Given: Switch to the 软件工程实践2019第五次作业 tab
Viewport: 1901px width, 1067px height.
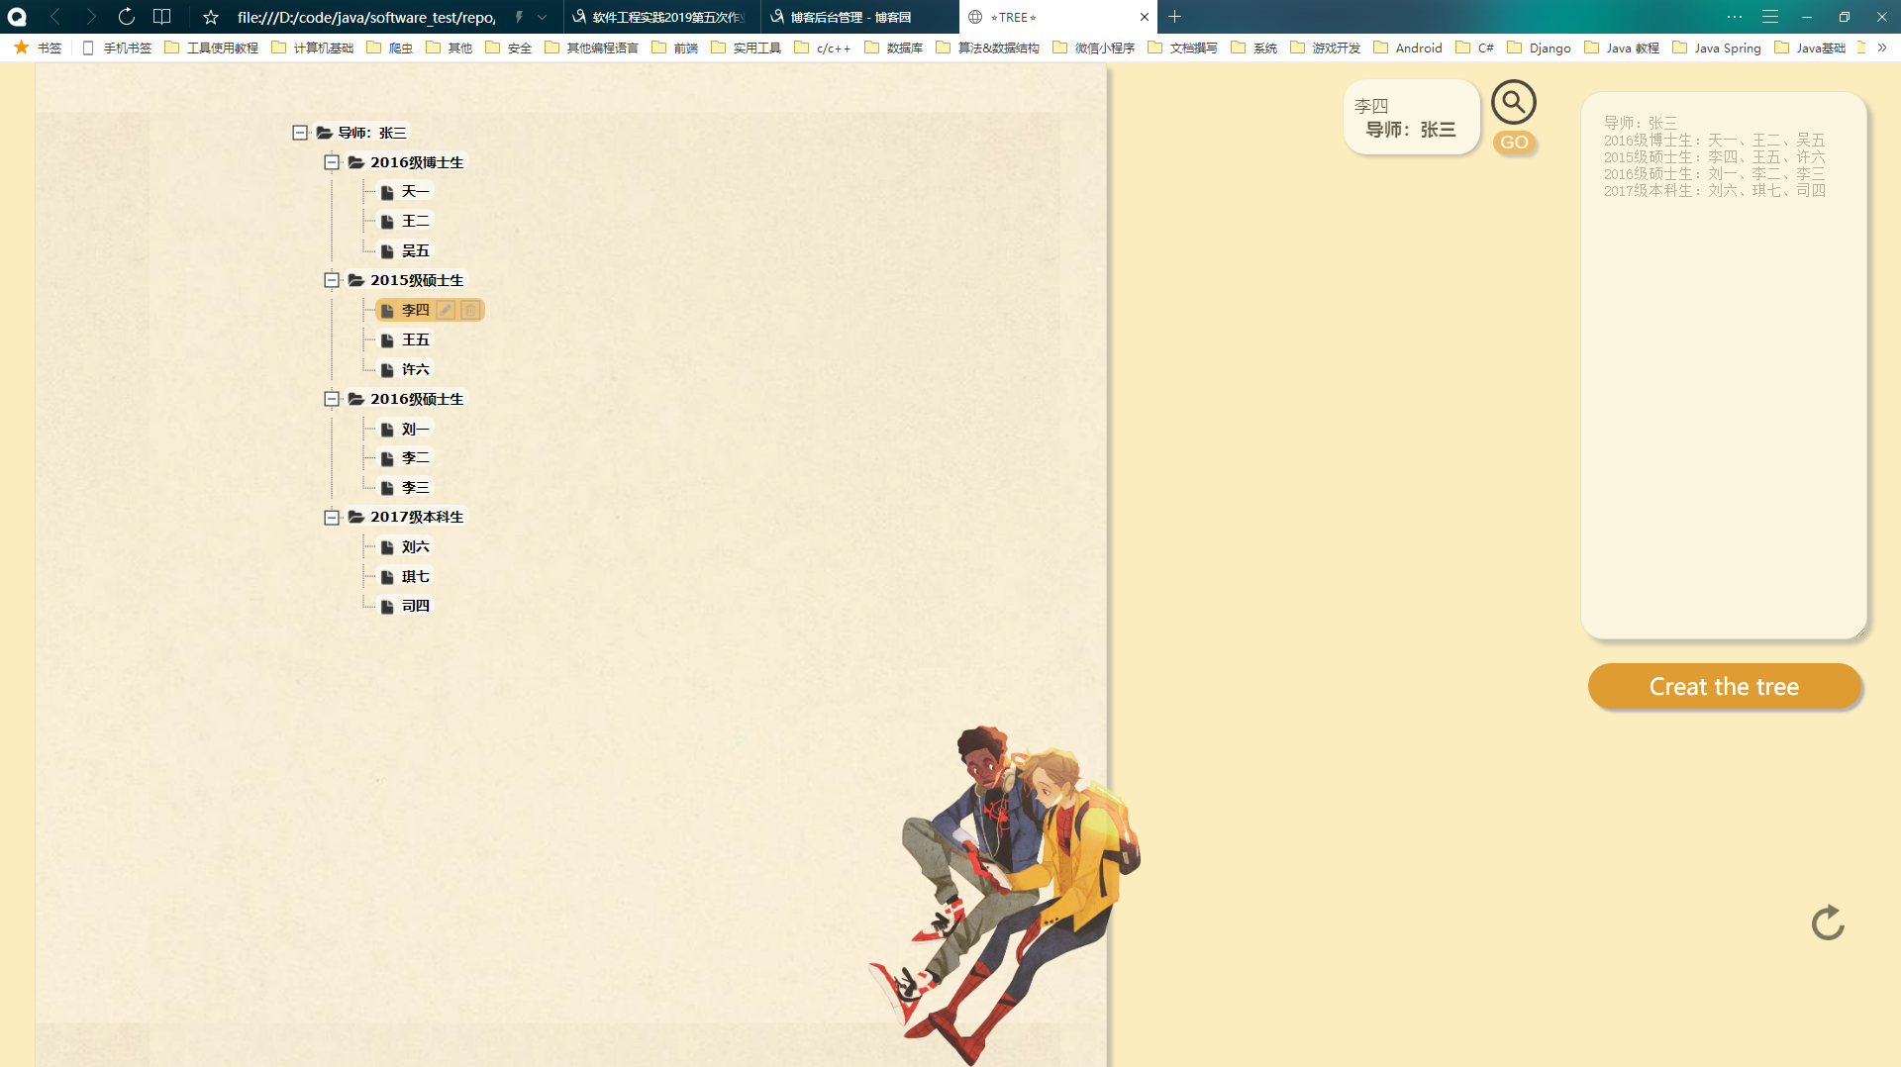Looking at the screenshot, I should 663,17.
